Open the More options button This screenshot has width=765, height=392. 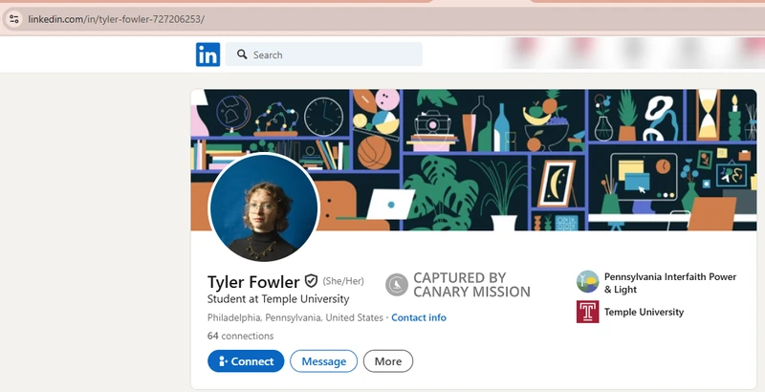388,361
